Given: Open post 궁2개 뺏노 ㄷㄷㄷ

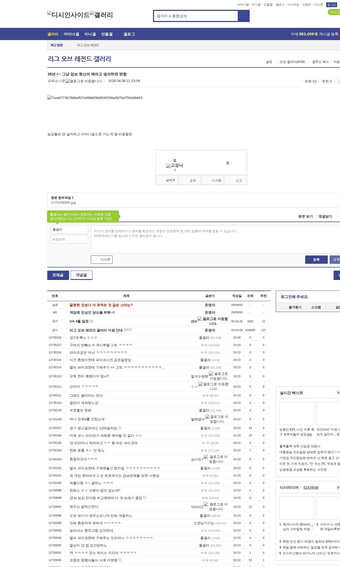Looking at the screenshot, I should coord(83,338).
